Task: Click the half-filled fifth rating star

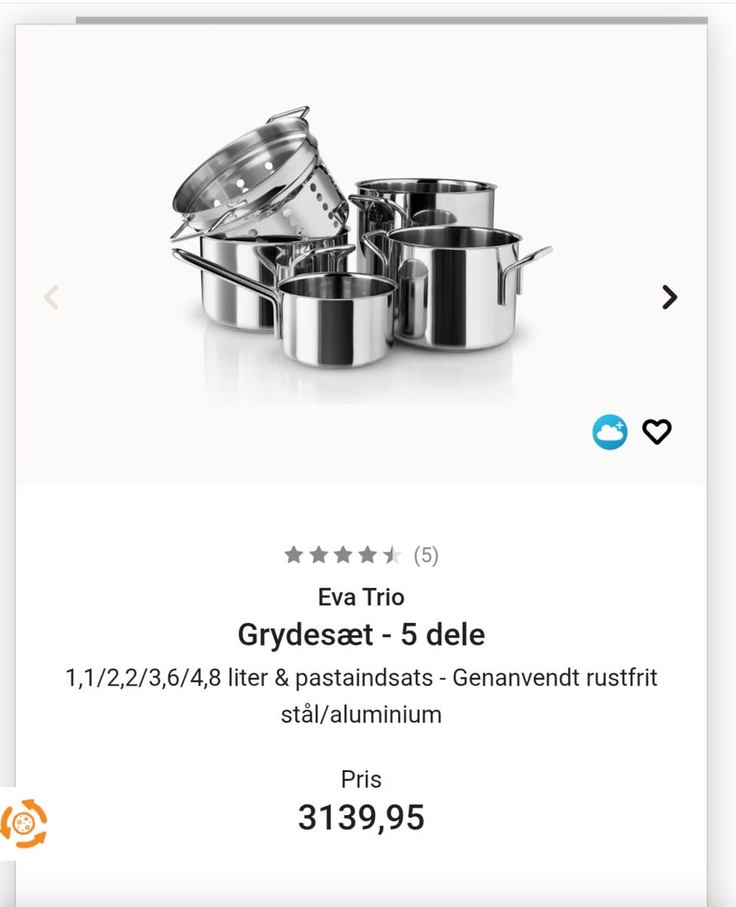Action: 392,555
